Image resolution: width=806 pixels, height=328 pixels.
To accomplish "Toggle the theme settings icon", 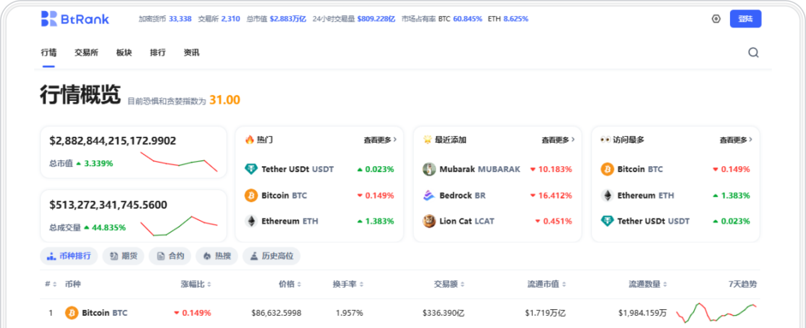I will 716,19.
